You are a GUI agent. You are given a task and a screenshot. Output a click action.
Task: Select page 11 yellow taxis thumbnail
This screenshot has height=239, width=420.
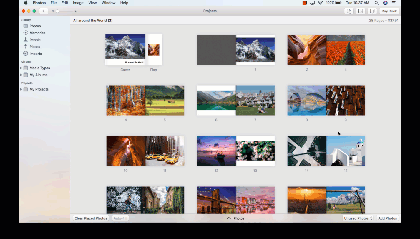tap(165, 151)
